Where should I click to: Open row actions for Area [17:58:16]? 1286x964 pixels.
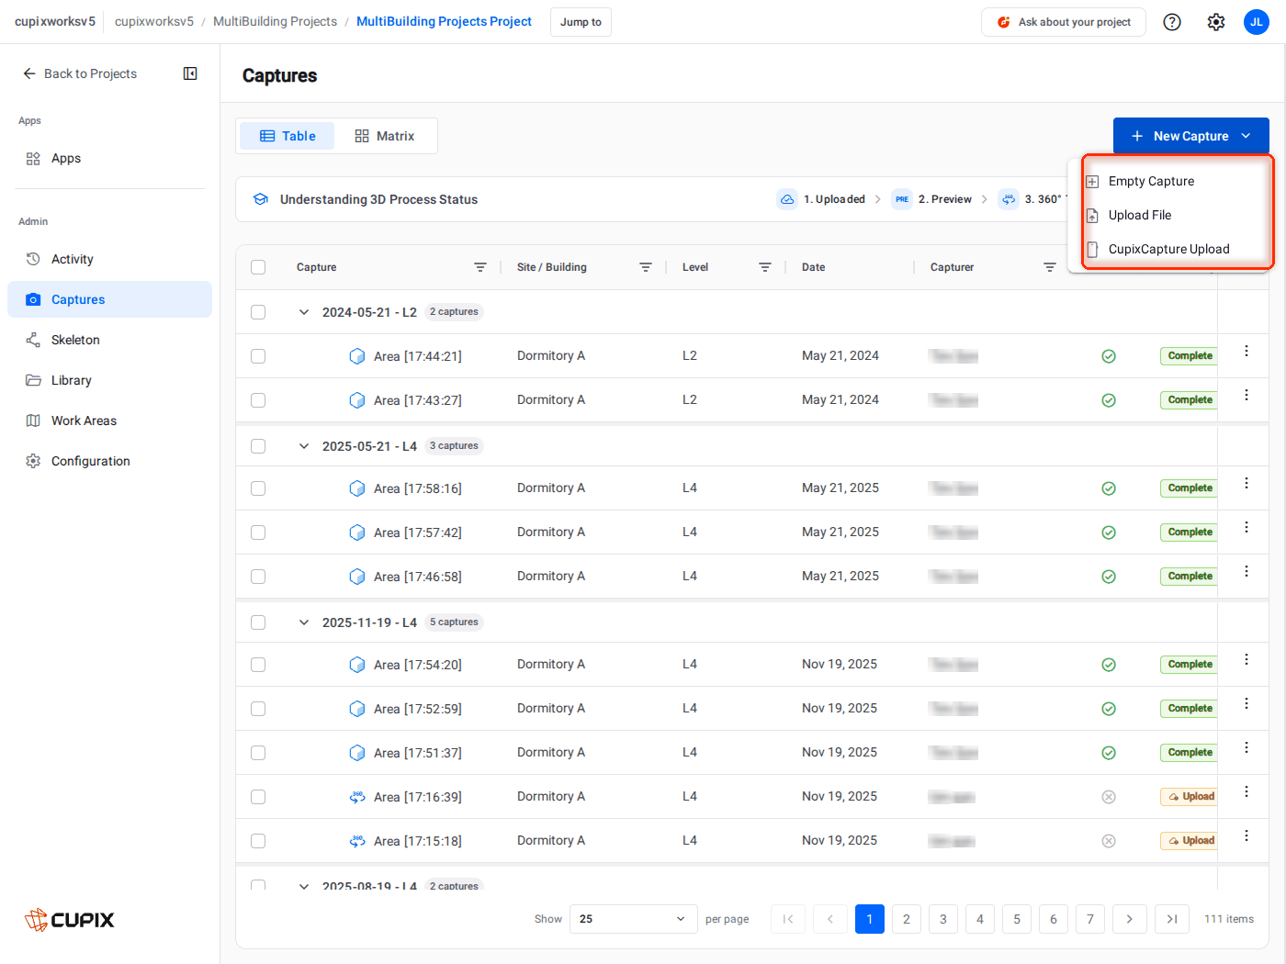click(1247, 483)
